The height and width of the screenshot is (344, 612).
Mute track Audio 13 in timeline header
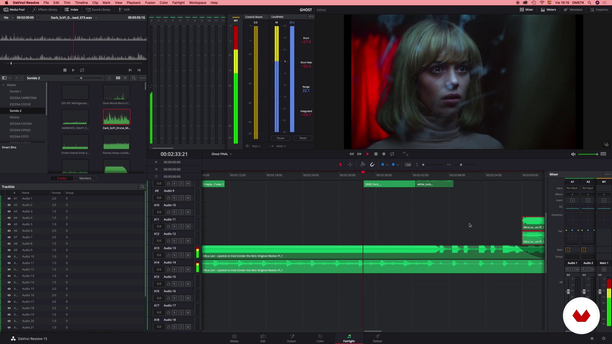pos(188,255)
